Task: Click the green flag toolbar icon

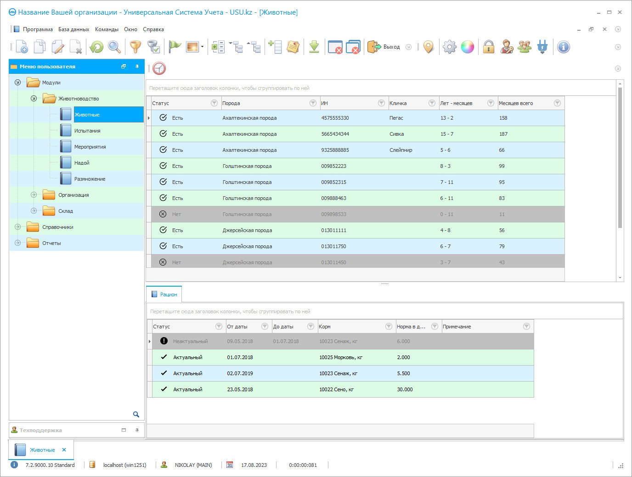Action: click(175, 47)
